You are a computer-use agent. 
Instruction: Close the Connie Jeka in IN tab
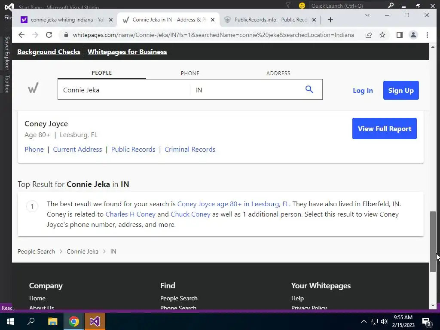(213, 20)
